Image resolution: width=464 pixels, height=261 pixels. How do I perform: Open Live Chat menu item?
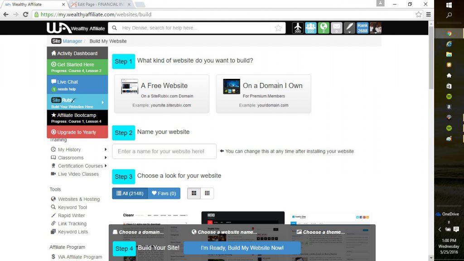point(77,85)
